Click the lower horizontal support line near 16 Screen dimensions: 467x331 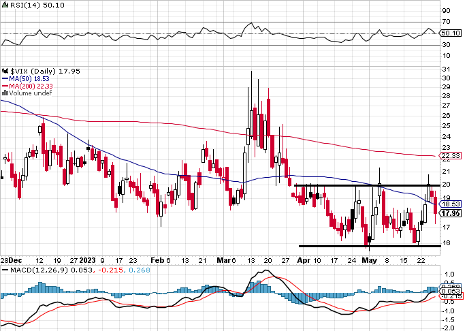pos(370,246)
